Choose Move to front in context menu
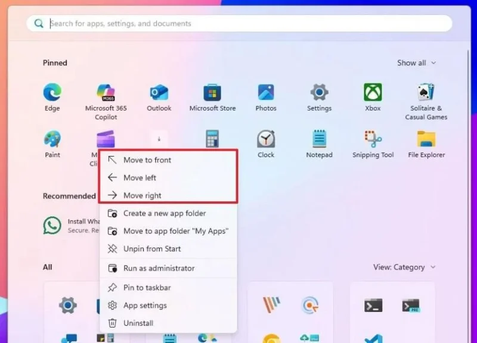The height and width of the screenshot is (343, 477). [168, 160]
